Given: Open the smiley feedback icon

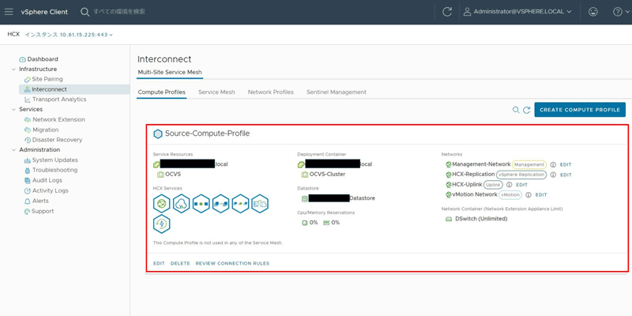Looking at the screenshot, I should (x=593, y=12).
